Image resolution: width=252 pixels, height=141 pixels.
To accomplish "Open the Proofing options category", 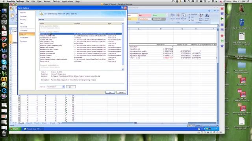I will 23,20.
